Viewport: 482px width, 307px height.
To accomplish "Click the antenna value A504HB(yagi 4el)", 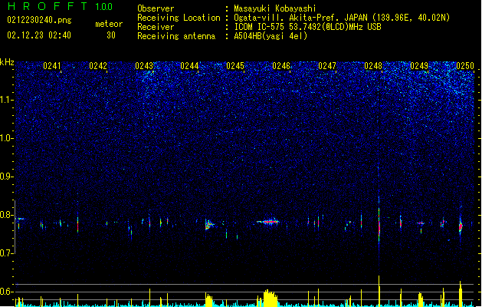I will 271,36.
